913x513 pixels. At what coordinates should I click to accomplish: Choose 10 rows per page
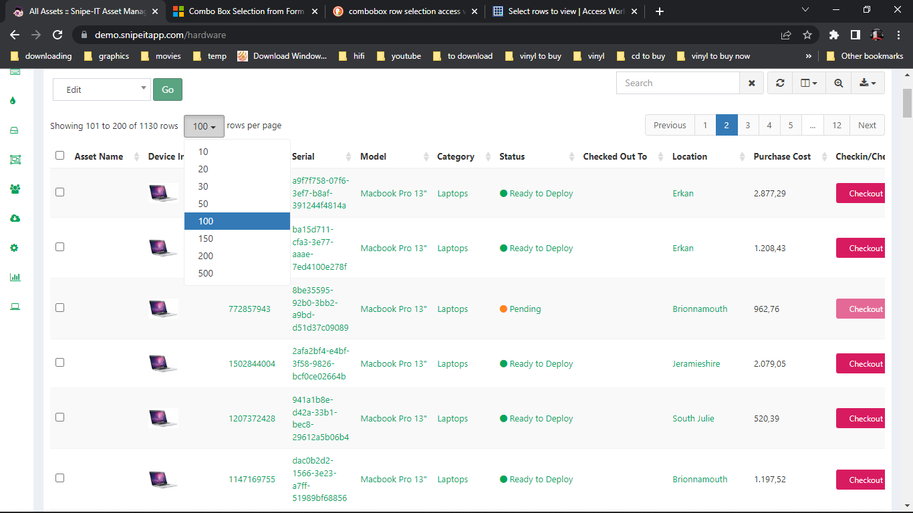pyautogui.click(x=237, y=152)
